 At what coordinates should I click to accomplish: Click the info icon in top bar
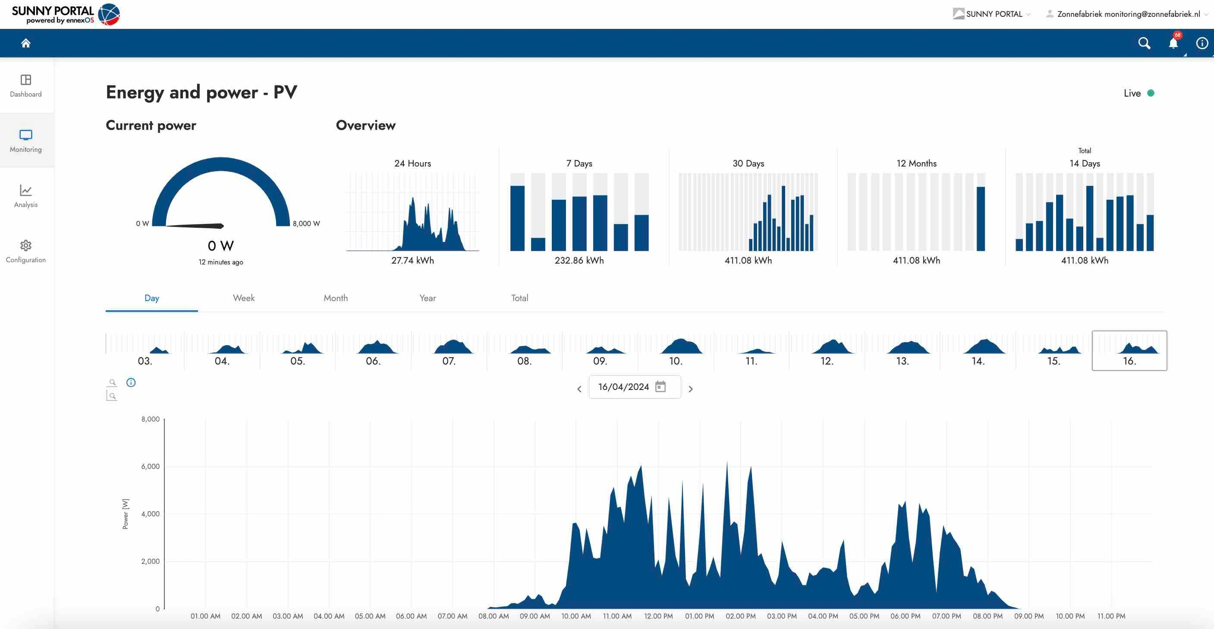coord(1202,43)
